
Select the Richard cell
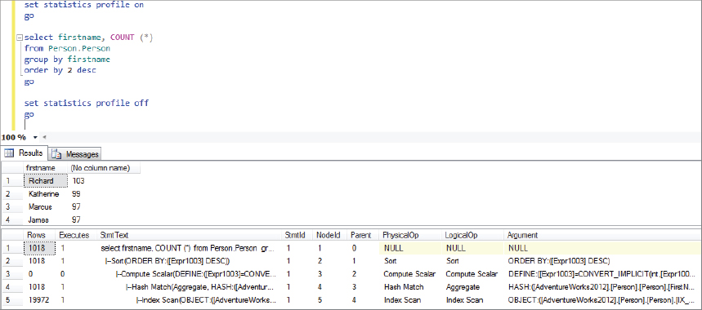[x=45, y=181]
